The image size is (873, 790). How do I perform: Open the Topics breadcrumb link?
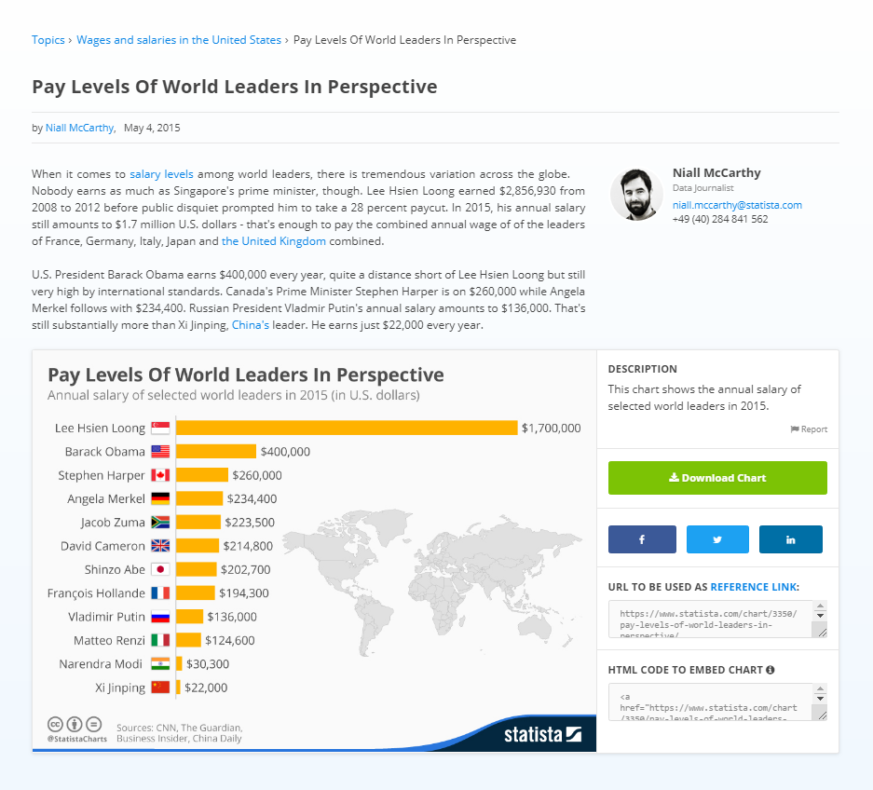point(48,40)
